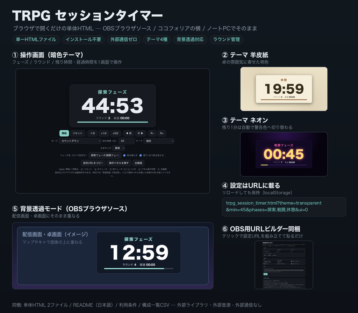358x313 pixels.
Task: Open the テーマ dropdown showing 暗色
Action: [159, 141]
